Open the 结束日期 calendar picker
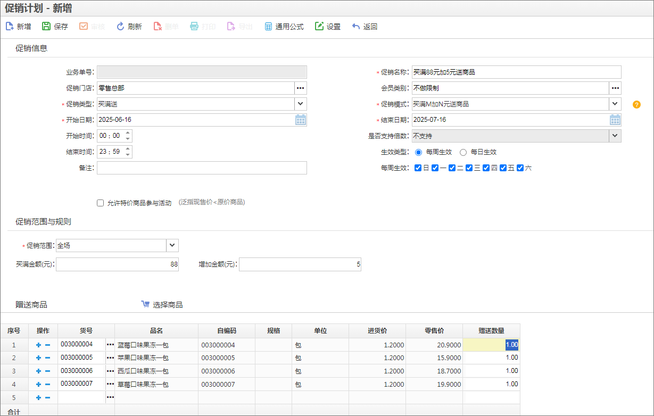The height and width of the screenshot is (416, 654). click(x=615, y=120)
